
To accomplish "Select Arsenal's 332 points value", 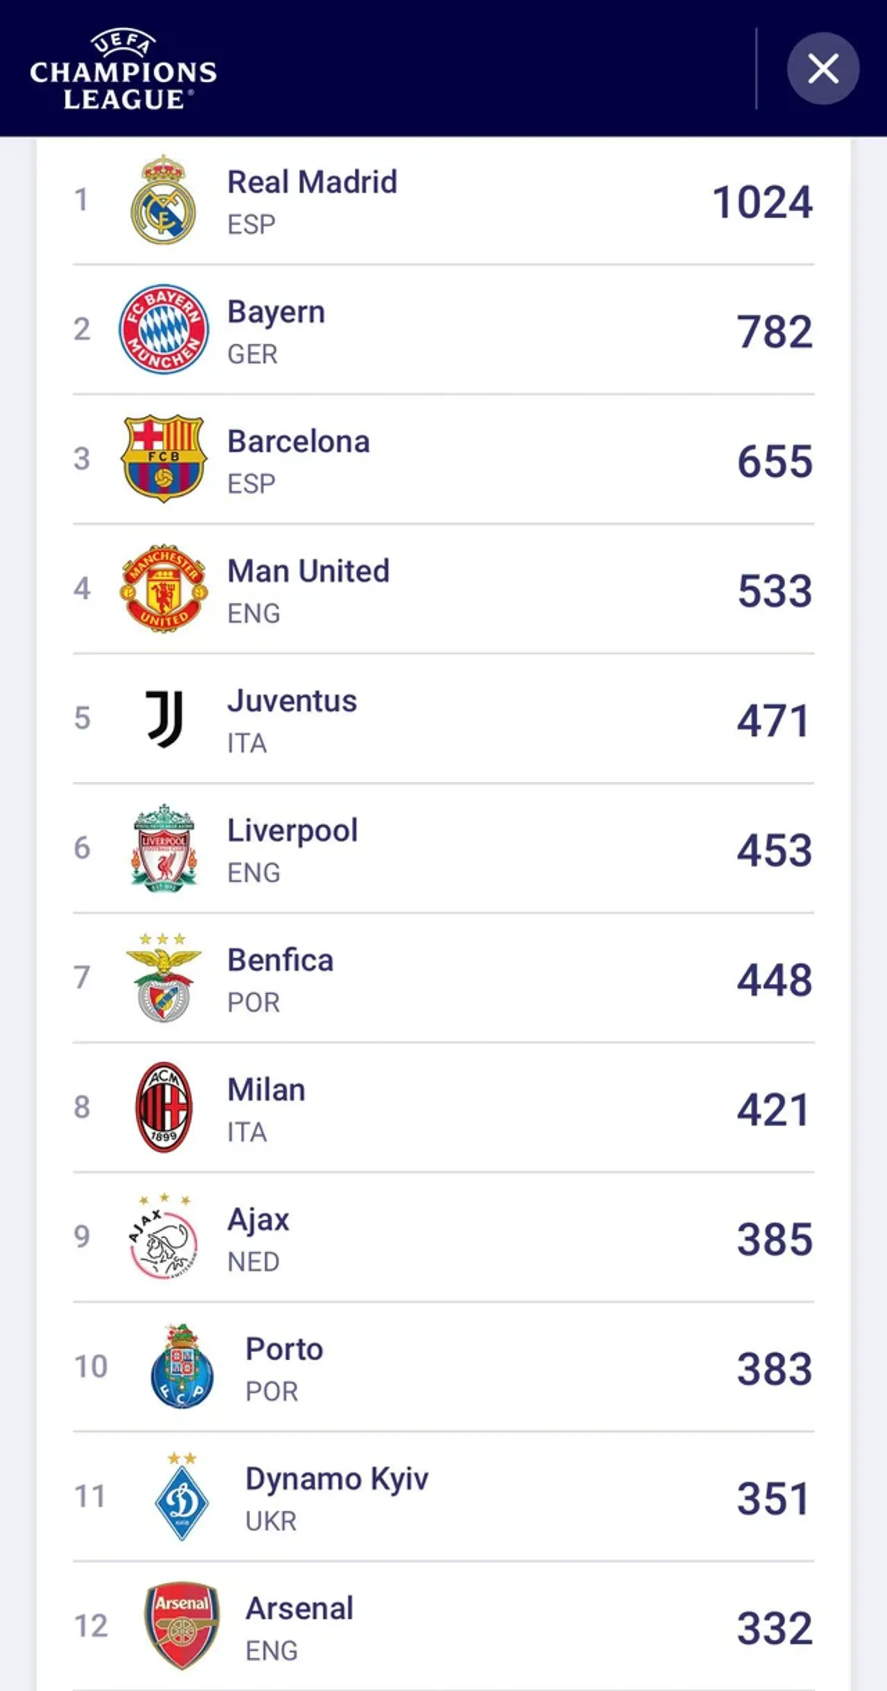I will [775, 1628].
